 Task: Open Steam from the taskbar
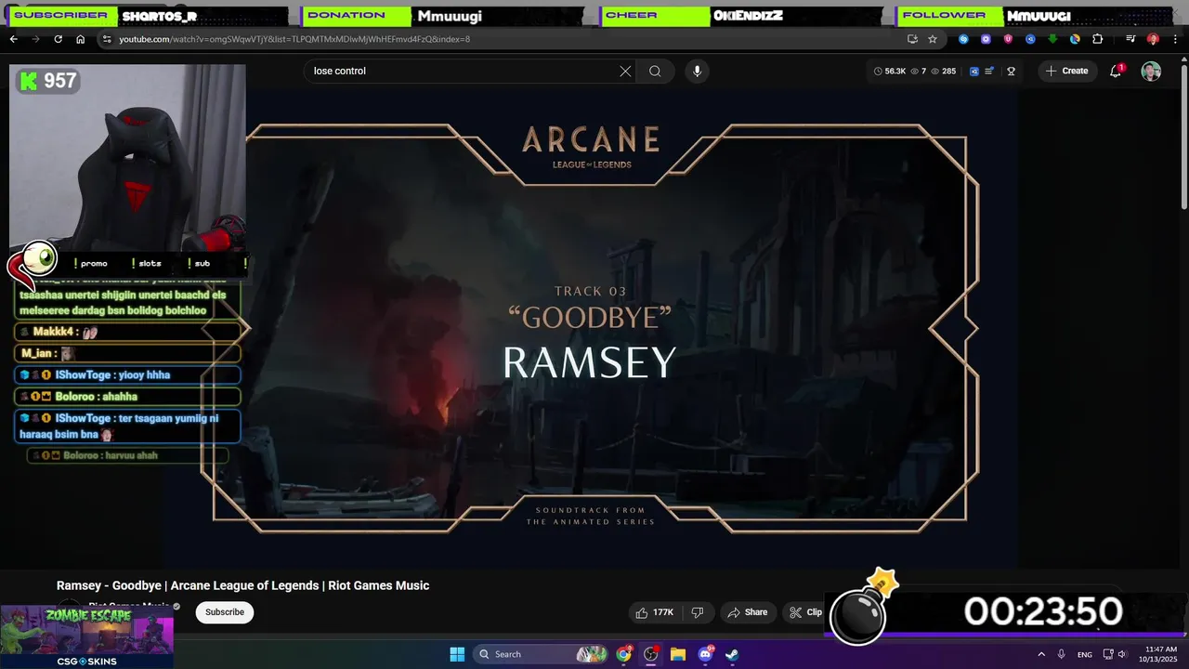732,654
